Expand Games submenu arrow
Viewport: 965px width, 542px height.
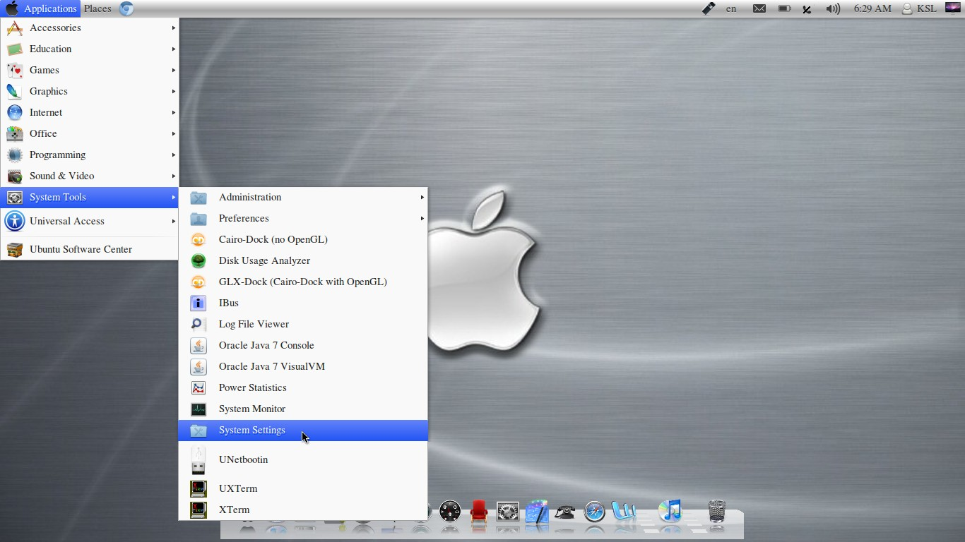173,70
